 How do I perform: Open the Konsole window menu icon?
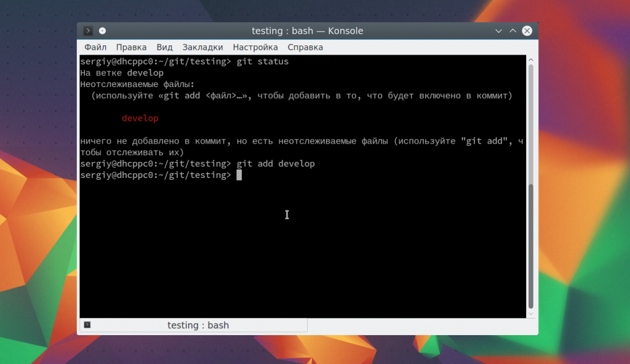(x=89, y=31)
